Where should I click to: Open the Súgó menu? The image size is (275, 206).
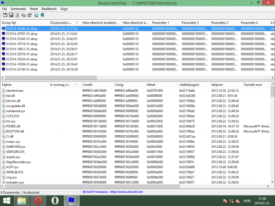click(64, 9)
